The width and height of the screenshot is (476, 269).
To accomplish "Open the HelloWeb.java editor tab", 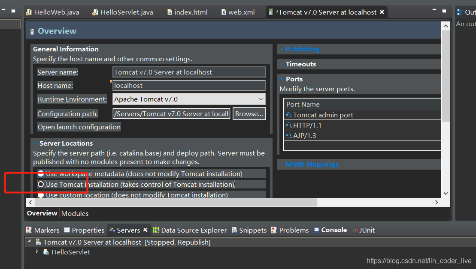I will [x=52, y=12].
